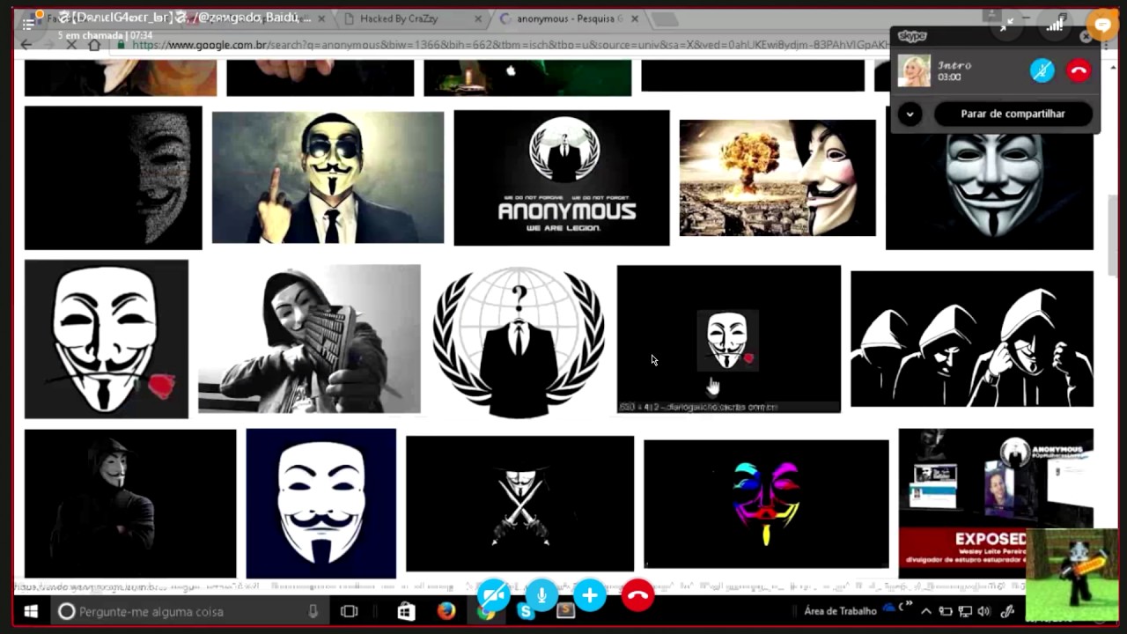Check call signal quality bars icon

pyautogui.click(x=1054, y=25)
